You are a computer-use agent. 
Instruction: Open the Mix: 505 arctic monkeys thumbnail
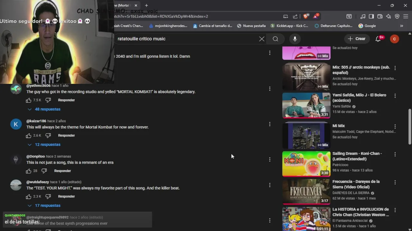(x=306, y=76)
